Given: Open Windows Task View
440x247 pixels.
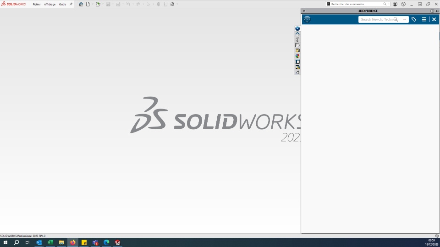Looking at the screenshot, I should pyautogui.click(x=27, y=242).
